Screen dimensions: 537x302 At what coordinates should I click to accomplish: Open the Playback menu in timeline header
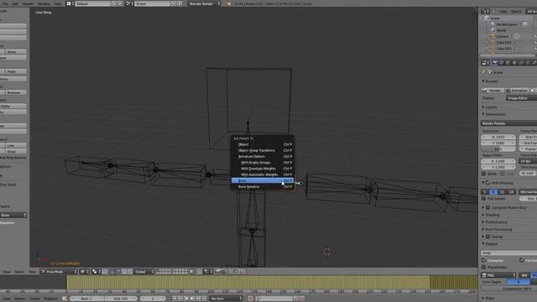[x=50, y=299]
